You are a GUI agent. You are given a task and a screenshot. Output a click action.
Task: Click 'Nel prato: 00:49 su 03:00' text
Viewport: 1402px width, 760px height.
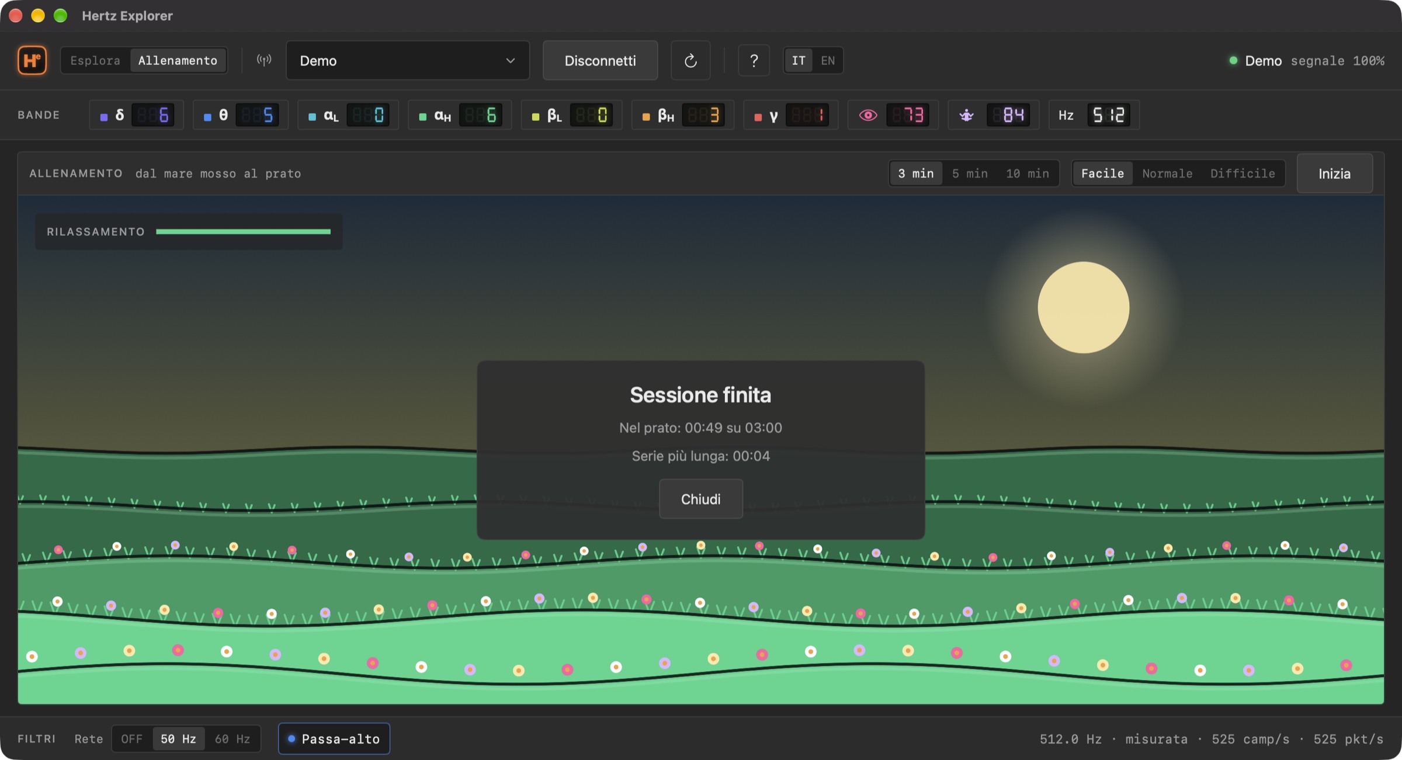700,428
